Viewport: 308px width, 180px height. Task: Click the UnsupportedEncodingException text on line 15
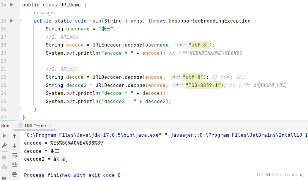click(x=209, y=21)
